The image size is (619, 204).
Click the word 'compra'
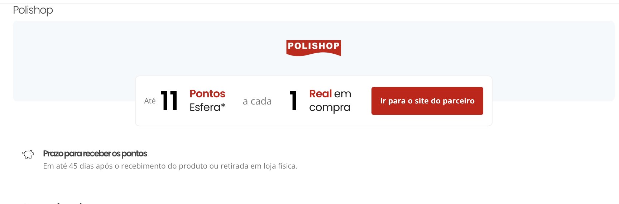[x=330, y=108]
